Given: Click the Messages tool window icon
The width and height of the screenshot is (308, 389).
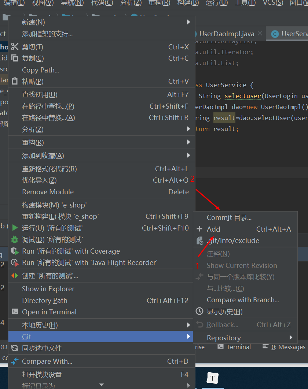Looking at the screenshot, I should [x=265, y=347].
